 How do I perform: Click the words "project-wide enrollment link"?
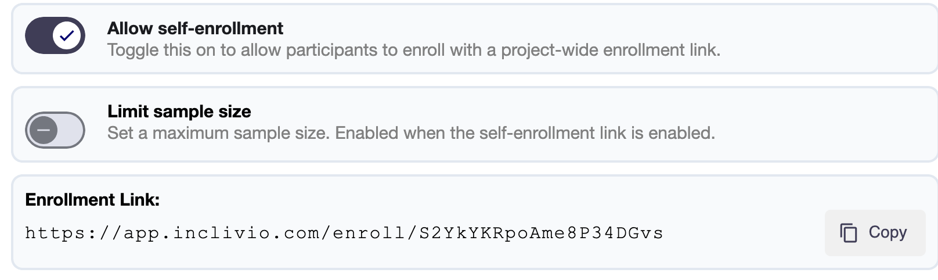[x=609, y=51]
